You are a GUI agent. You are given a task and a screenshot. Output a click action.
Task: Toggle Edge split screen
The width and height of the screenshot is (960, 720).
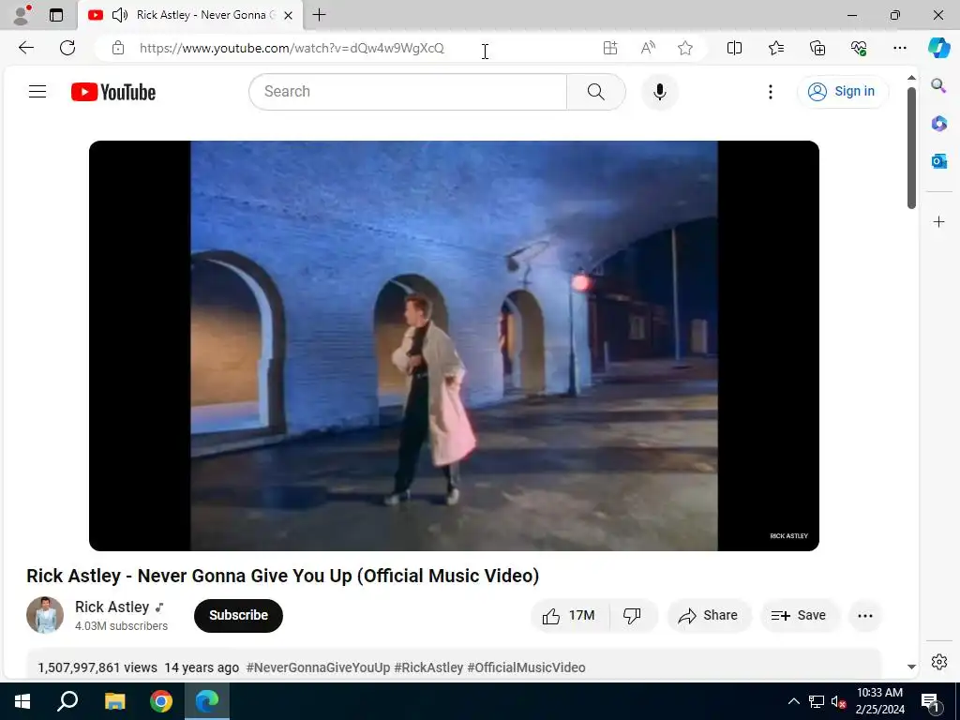[x=734, y=48]
